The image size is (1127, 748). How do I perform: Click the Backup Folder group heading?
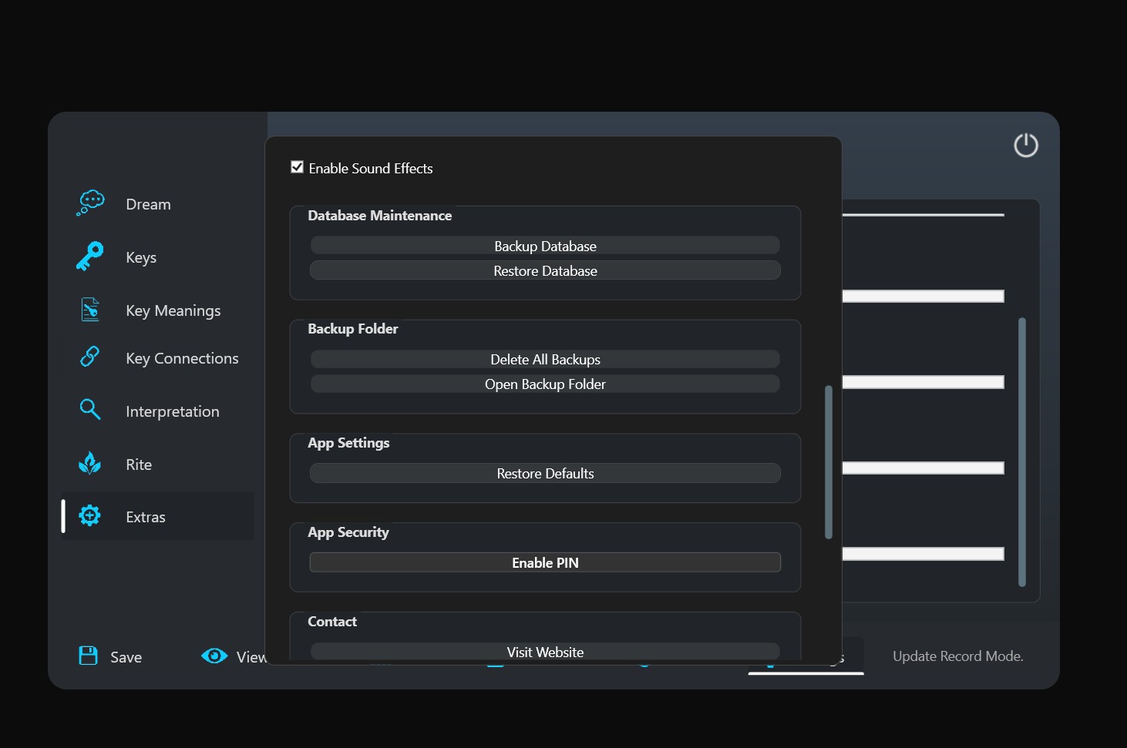click(353, 329)
